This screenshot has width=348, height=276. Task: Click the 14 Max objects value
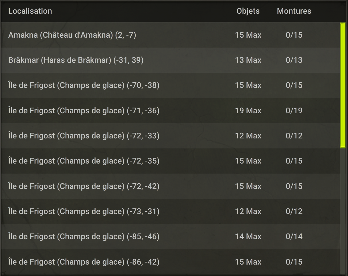pyautogui.click(x=248, y=237)
